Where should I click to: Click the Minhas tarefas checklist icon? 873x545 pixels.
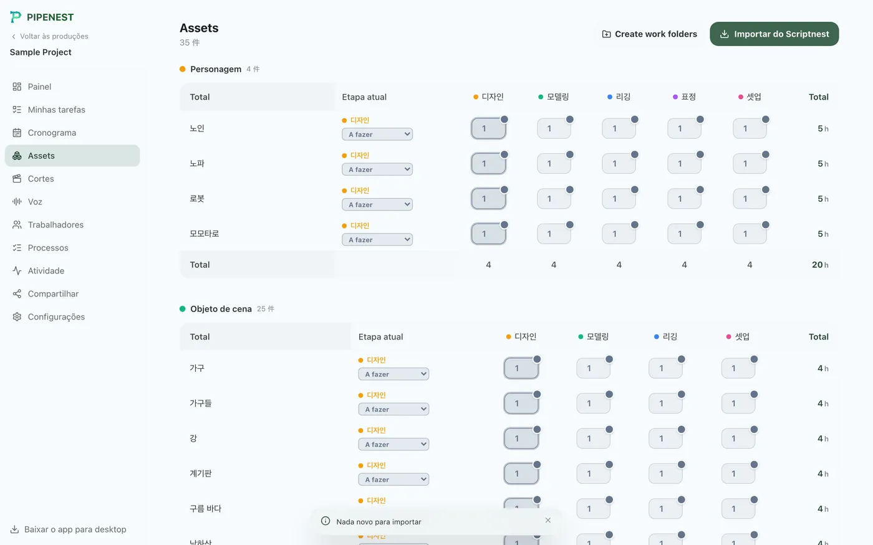pyautogui.click(x=17, y=110)
